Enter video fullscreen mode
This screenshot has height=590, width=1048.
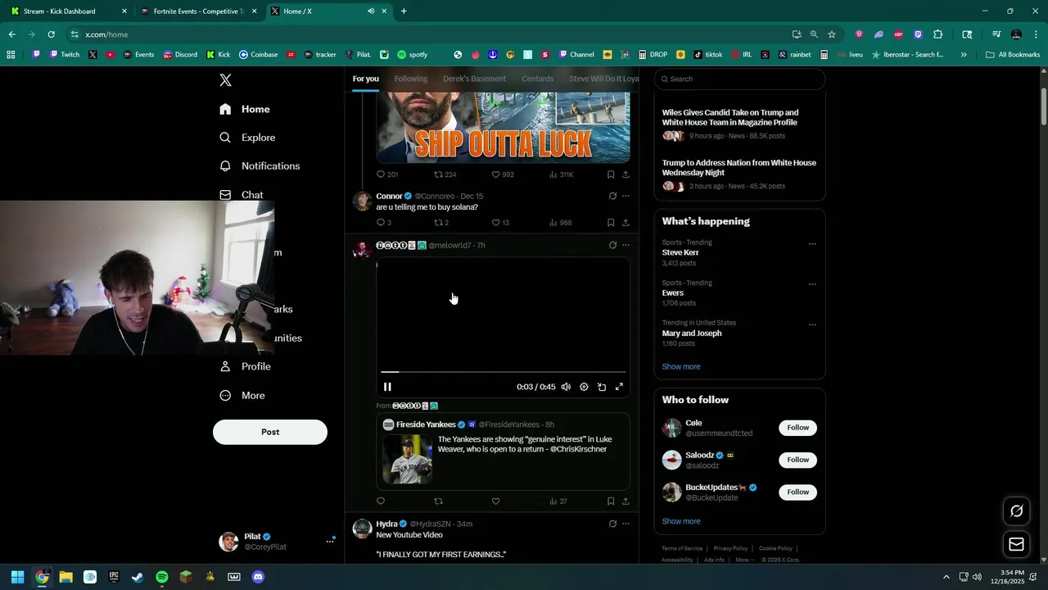click(x=619, y=387)
